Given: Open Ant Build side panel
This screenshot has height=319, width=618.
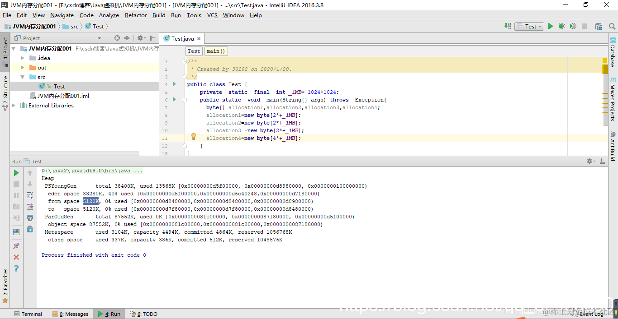Looking at the screenshot, I should tap(613, 146).
